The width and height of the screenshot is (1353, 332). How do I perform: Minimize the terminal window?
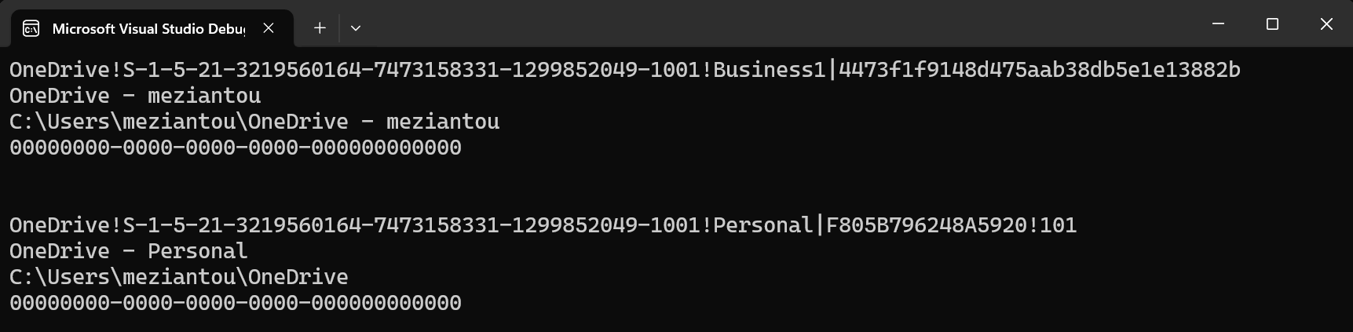[x=1218, y=24]
